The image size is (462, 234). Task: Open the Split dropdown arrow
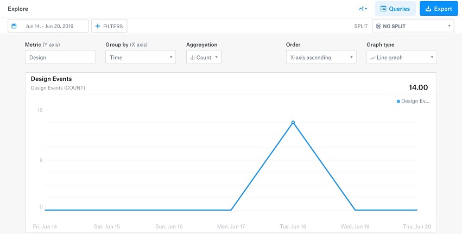(450, 26)
